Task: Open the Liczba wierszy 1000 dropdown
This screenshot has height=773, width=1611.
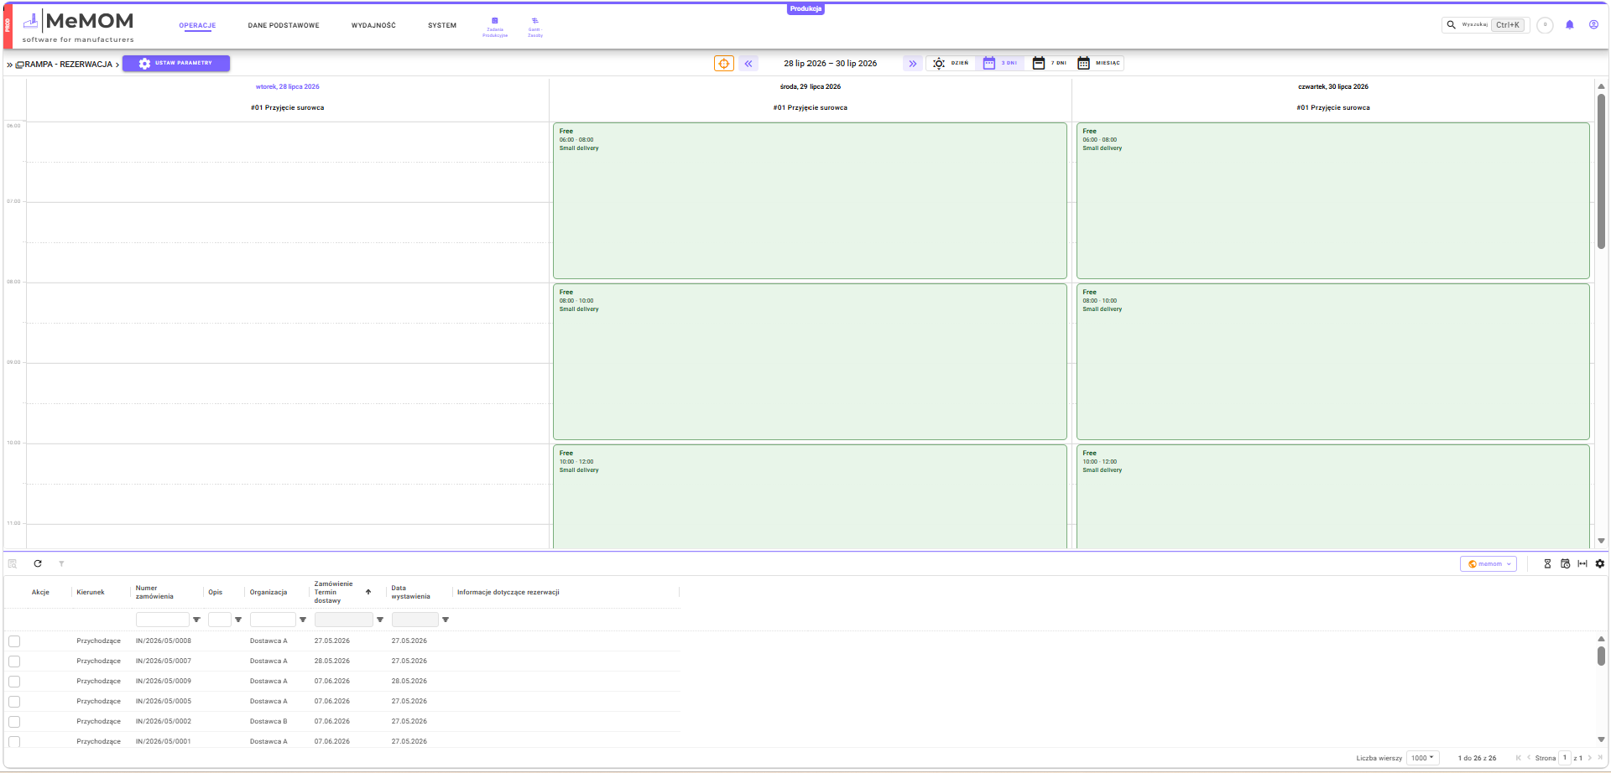Action: click(1422, 758)
